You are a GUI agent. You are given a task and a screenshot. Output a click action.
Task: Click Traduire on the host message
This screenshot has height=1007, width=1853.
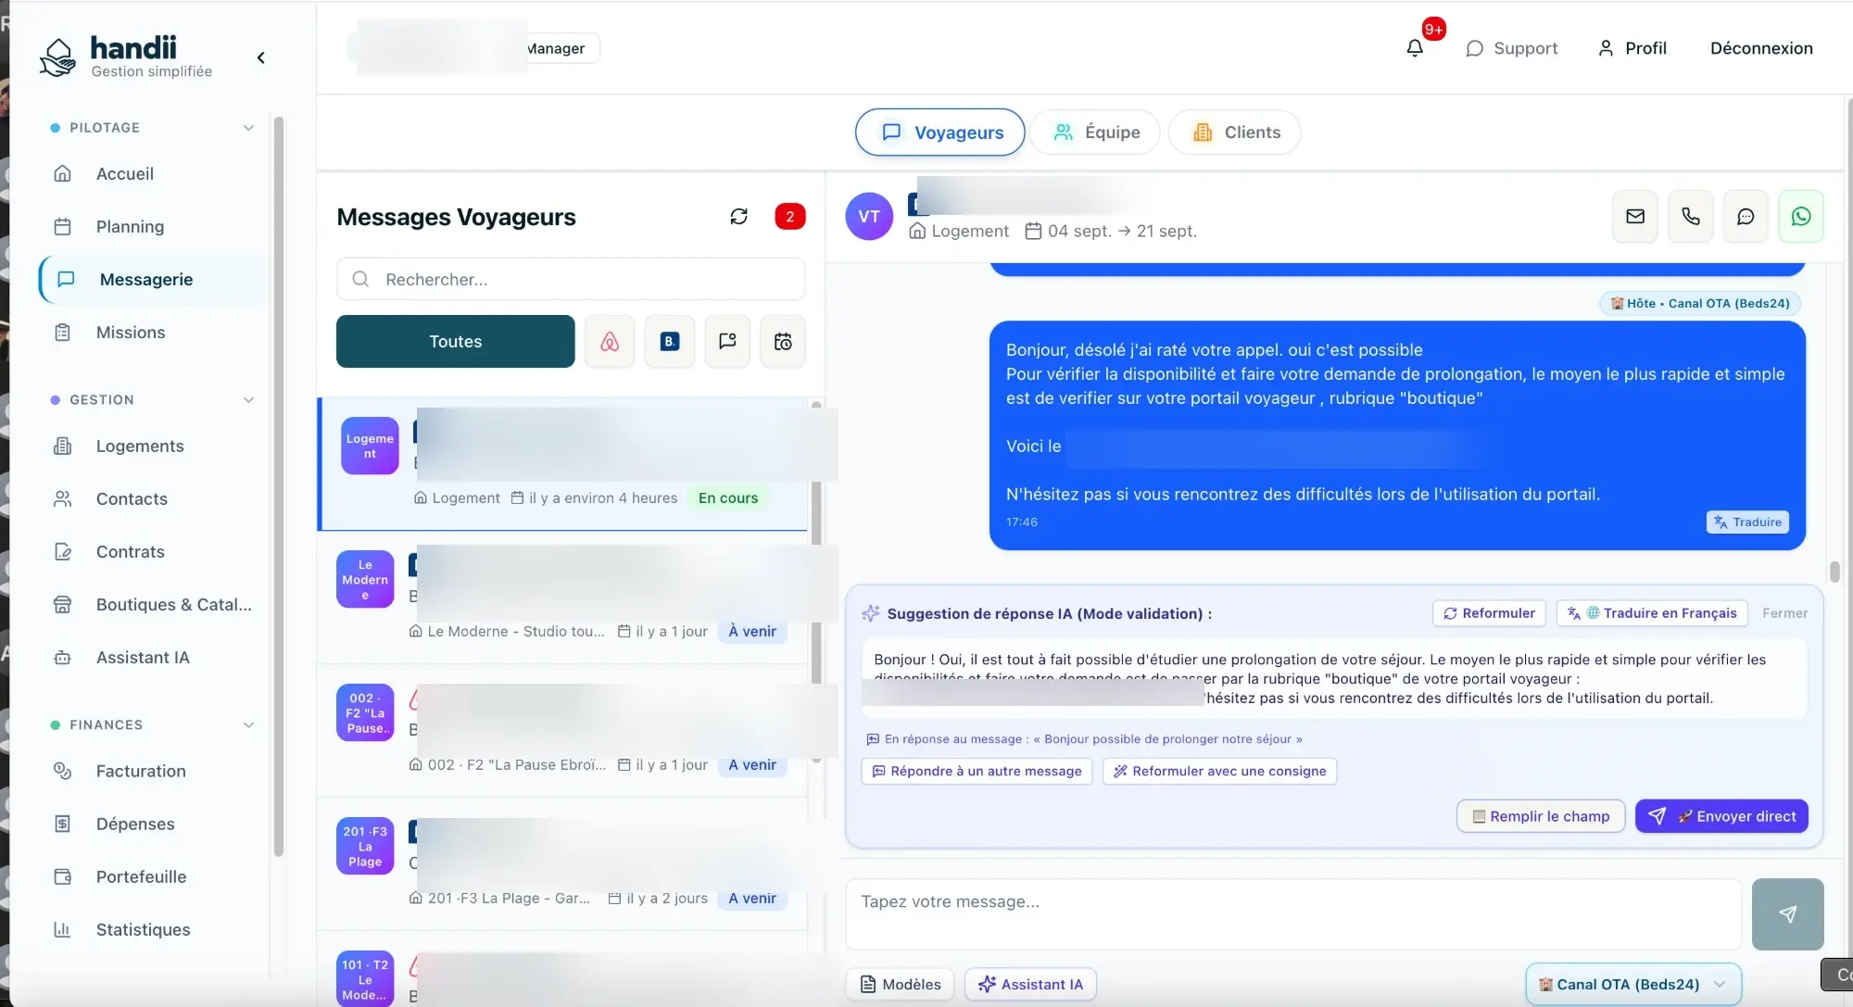pos(1747,522)
